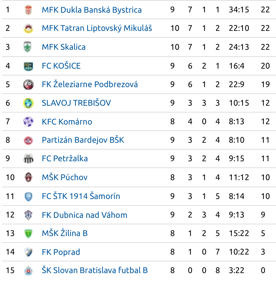The height and width of the screenshot is (282, 276).
Task: Click the FK Poprad team logo
Action: (28, 252)
